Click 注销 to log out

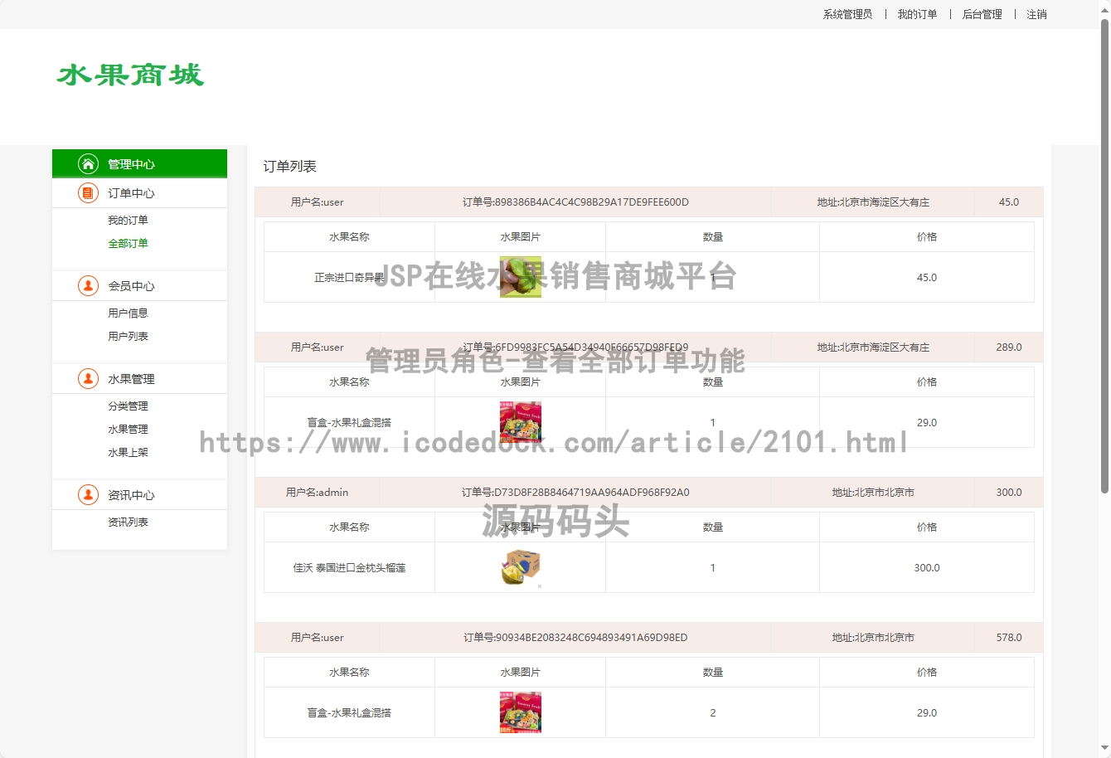pyautogui.click(x=1036, y=14)
